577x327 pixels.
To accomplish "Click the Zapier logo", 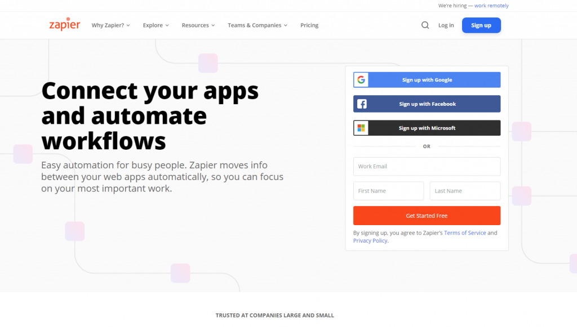I will (65, 24).
